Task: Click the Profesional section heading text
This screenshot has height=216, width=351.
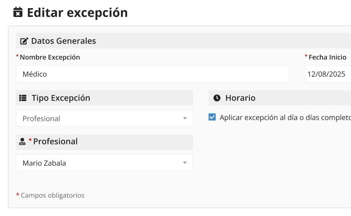Action: [x=55, y=142]
